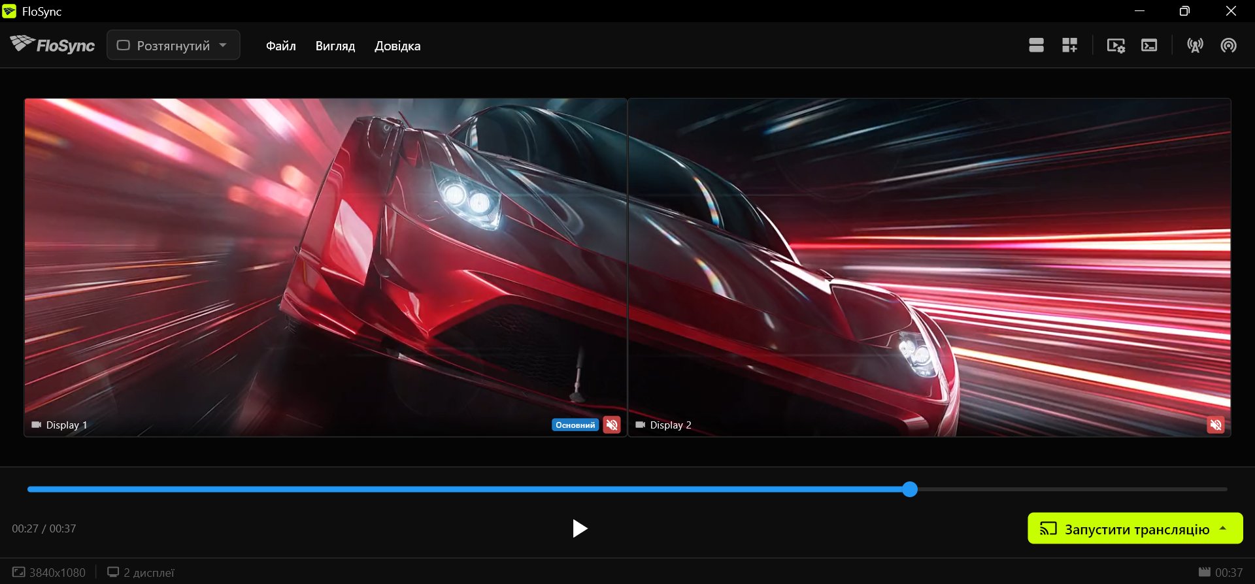Click the 3840x1080 resolution text
The height and width of the screenshot is (584, 1255).
(58, 573)
